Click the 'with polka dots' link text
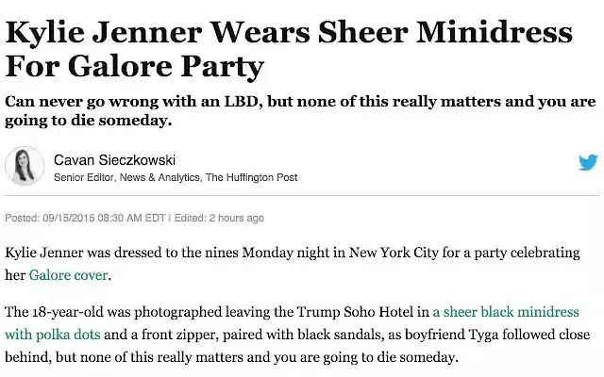 [x=53, y=334]
